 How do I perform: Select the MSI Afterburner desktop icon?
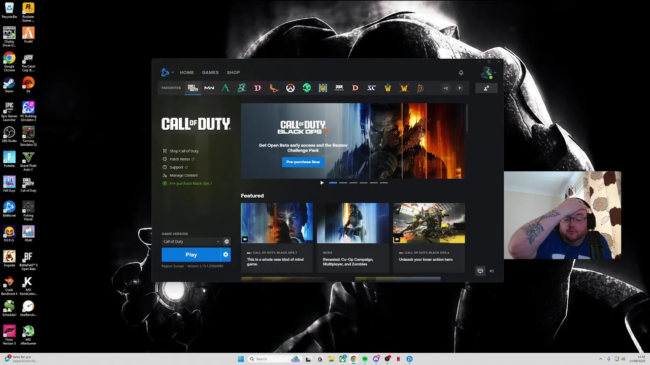click(28, 335)
